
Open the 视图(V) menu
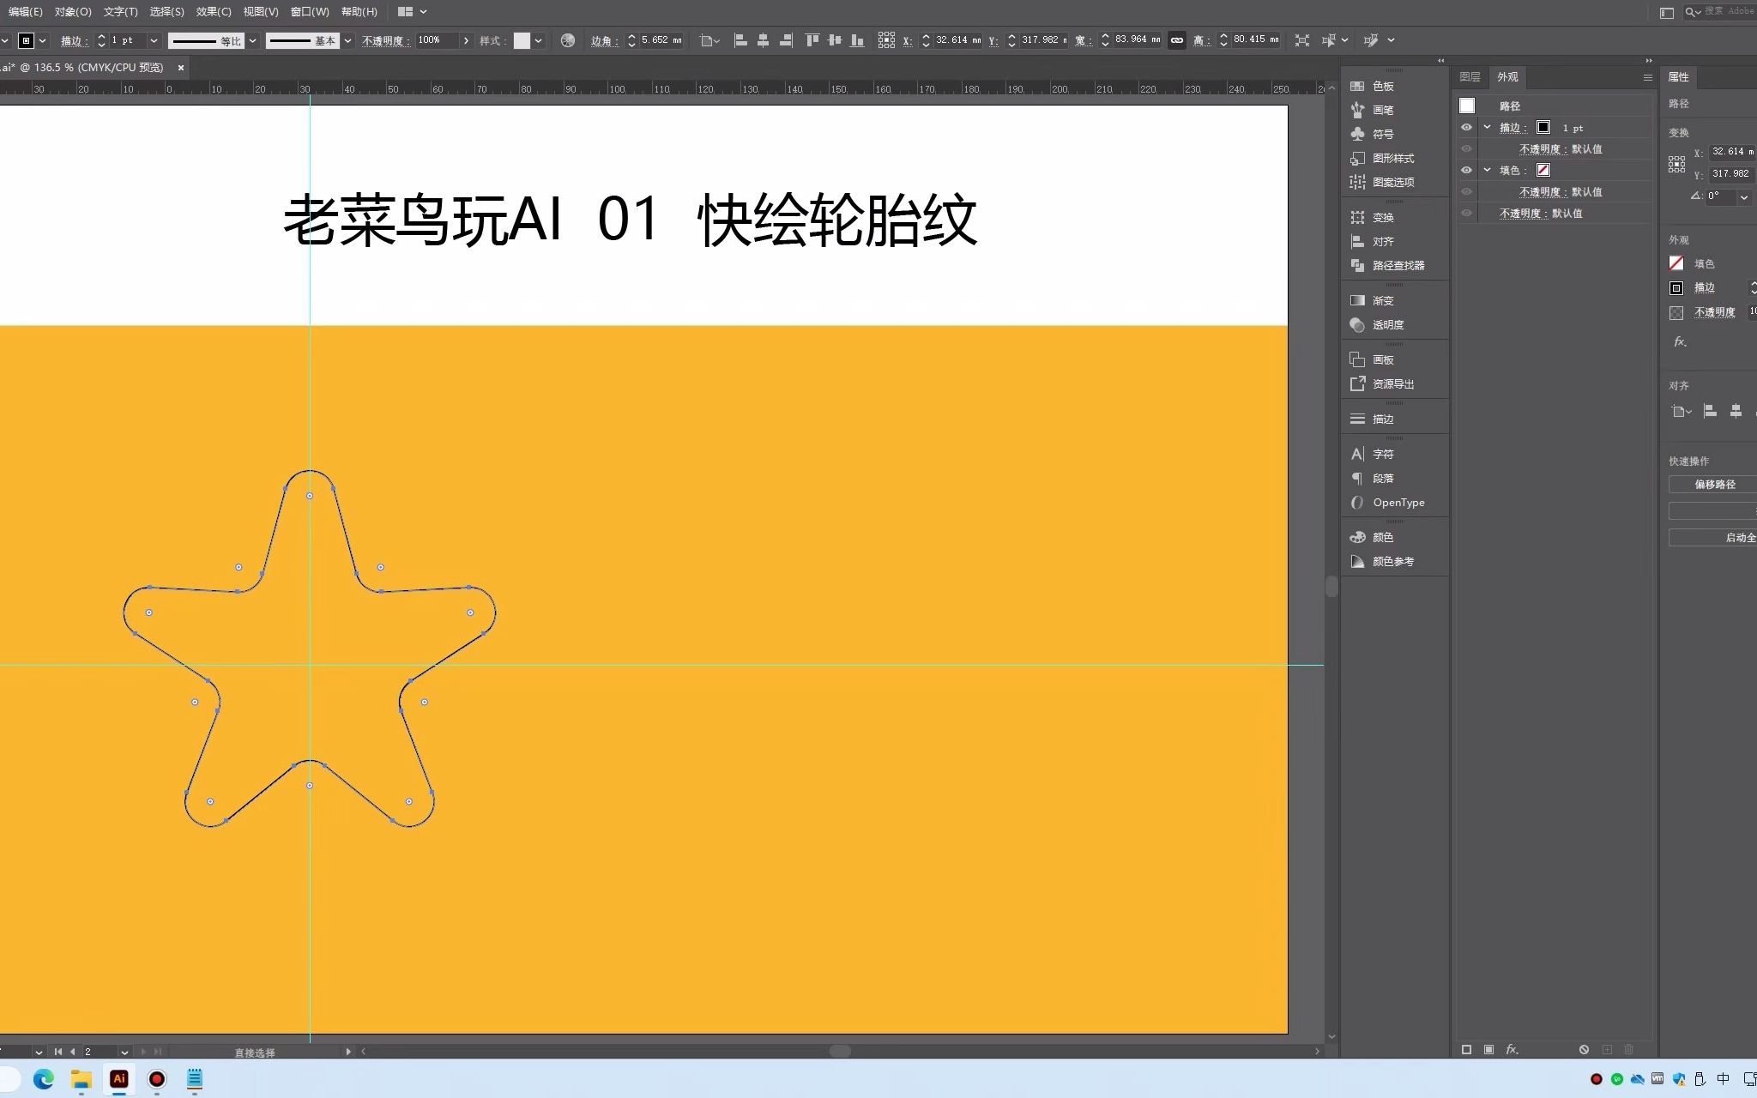click(261, 12)
